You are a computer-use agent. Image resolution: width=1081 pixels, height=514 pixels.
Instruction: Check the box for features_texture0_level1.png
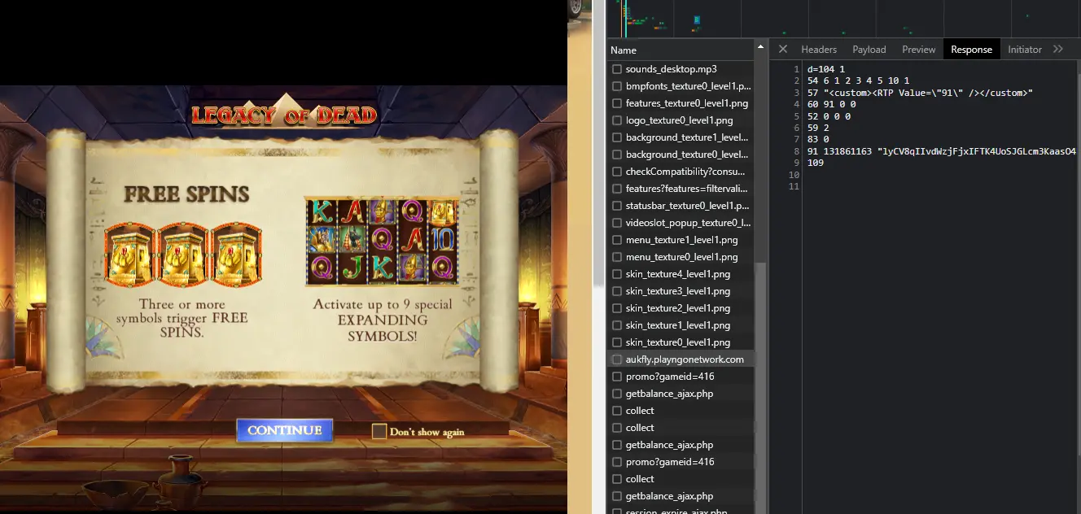[617, 103]
